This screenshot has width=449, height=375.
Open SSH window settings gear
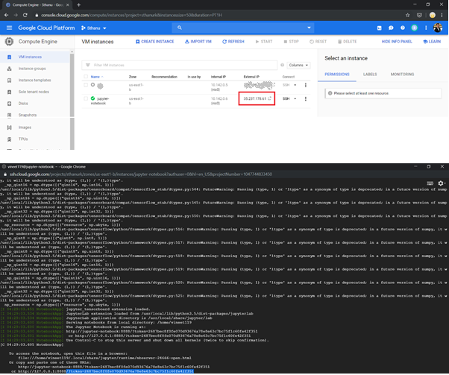(441, 183)
